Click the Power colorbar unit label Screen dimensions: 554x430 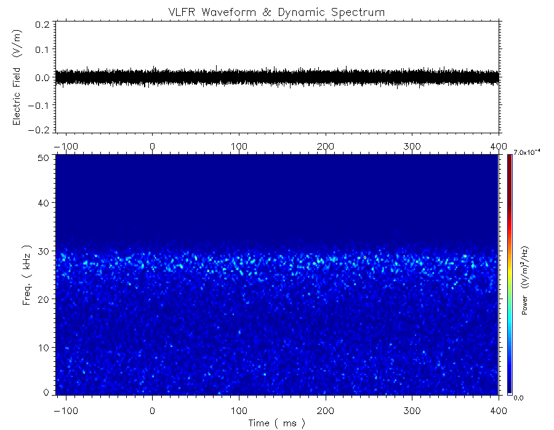(525, 280)
